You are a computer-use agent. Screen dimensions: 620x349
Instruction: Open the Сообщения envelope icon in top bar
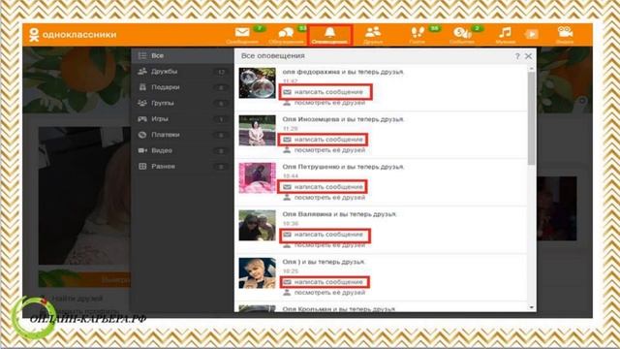pos(242,32)
